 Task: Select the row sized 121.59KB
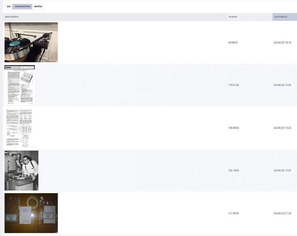click(x=150, y=213)
